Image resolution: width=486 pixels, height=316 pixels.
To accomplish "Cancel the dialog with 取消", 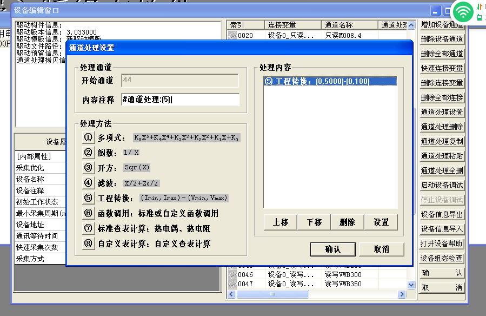I will [381, 249].
